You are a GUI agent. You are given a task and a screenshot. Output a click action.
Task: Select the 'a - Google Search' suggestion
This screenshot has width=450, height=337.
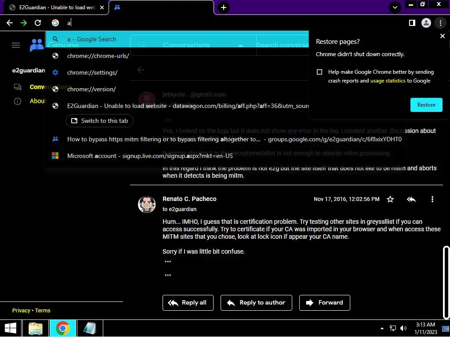[178, 39]
